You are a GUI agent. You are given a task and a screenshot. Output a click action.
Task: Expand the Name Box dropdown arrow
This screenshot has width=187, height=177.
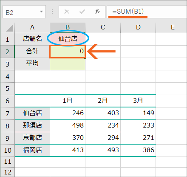pos(41,12)
